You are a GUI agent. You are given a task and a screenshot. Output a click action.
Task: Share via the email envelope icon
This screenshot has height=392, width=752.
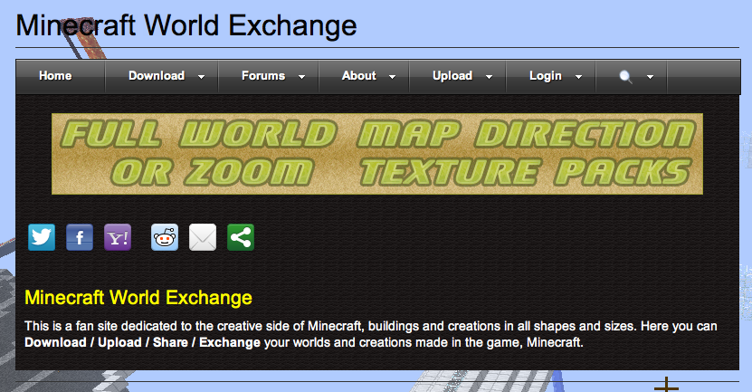tap(203, 237)
